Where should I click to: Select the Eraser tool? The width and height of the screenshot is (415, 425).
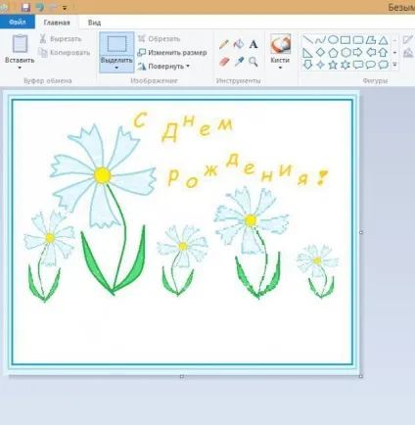[224, 62]
